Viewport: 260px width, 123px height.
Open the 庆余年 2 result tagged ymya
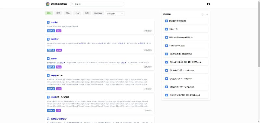coord(55,39)
